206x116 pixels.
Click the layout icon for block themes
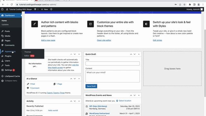[90, 24]
